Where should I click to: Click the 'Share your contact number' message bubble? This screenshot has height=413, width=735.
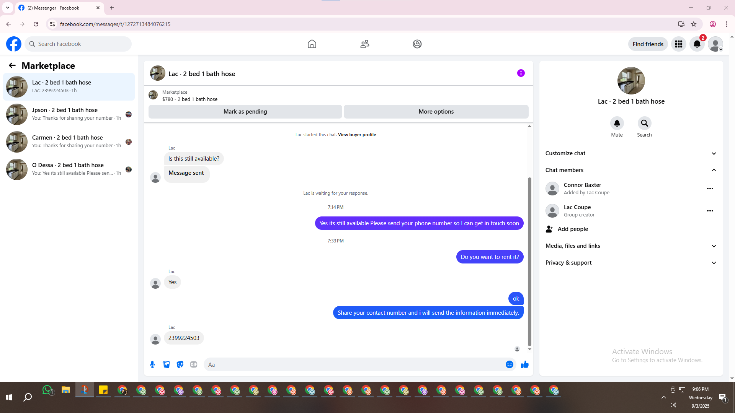click(428, 313)
